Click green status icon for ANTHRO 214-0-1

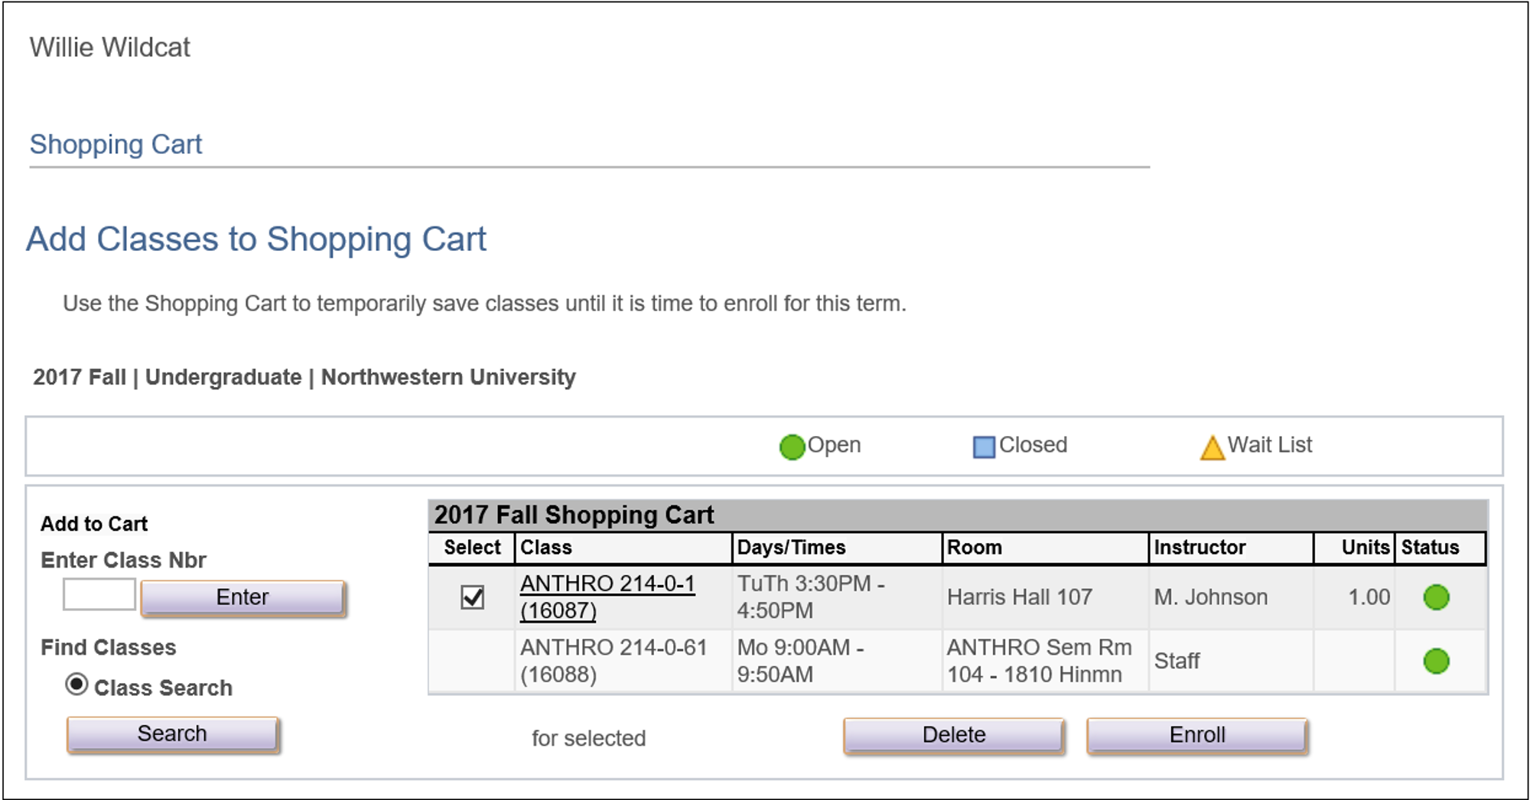tap(1436, 597)
